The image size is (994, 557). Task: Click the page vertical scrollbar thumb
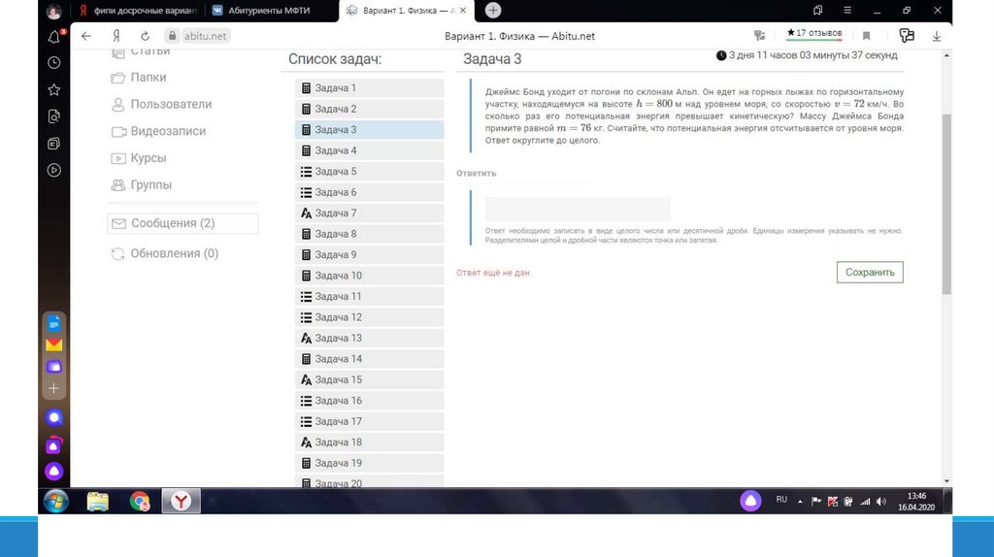click(946, 204)
